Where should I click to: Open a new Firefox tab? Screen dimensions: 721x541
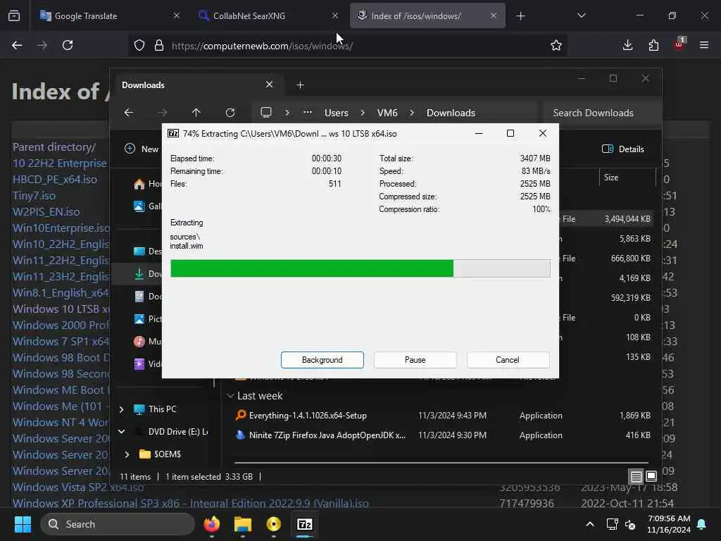520,16
